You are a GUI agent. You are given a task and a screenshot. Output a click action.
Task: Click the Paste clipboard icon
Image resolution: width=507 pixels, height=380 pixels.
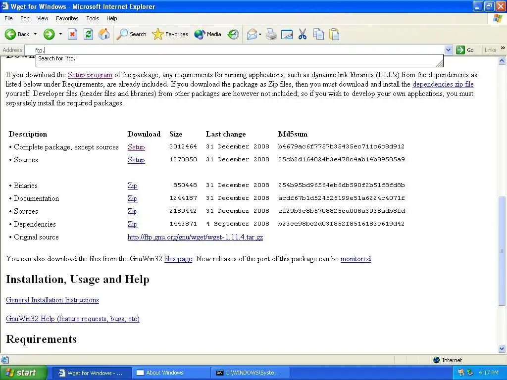(334, 34)
